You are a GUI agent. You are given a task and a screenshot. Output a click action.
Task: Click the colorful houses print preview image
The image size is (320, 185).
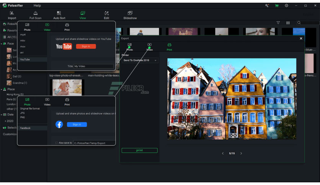click(232, 99)
